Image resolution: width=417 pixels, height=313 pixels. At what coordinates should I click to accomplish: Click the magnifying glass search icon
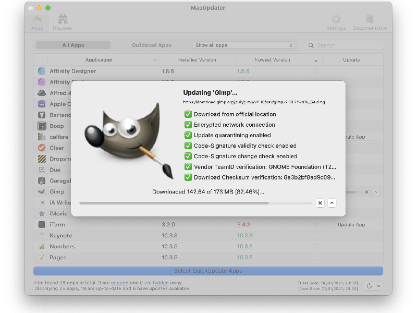point(311,45)
